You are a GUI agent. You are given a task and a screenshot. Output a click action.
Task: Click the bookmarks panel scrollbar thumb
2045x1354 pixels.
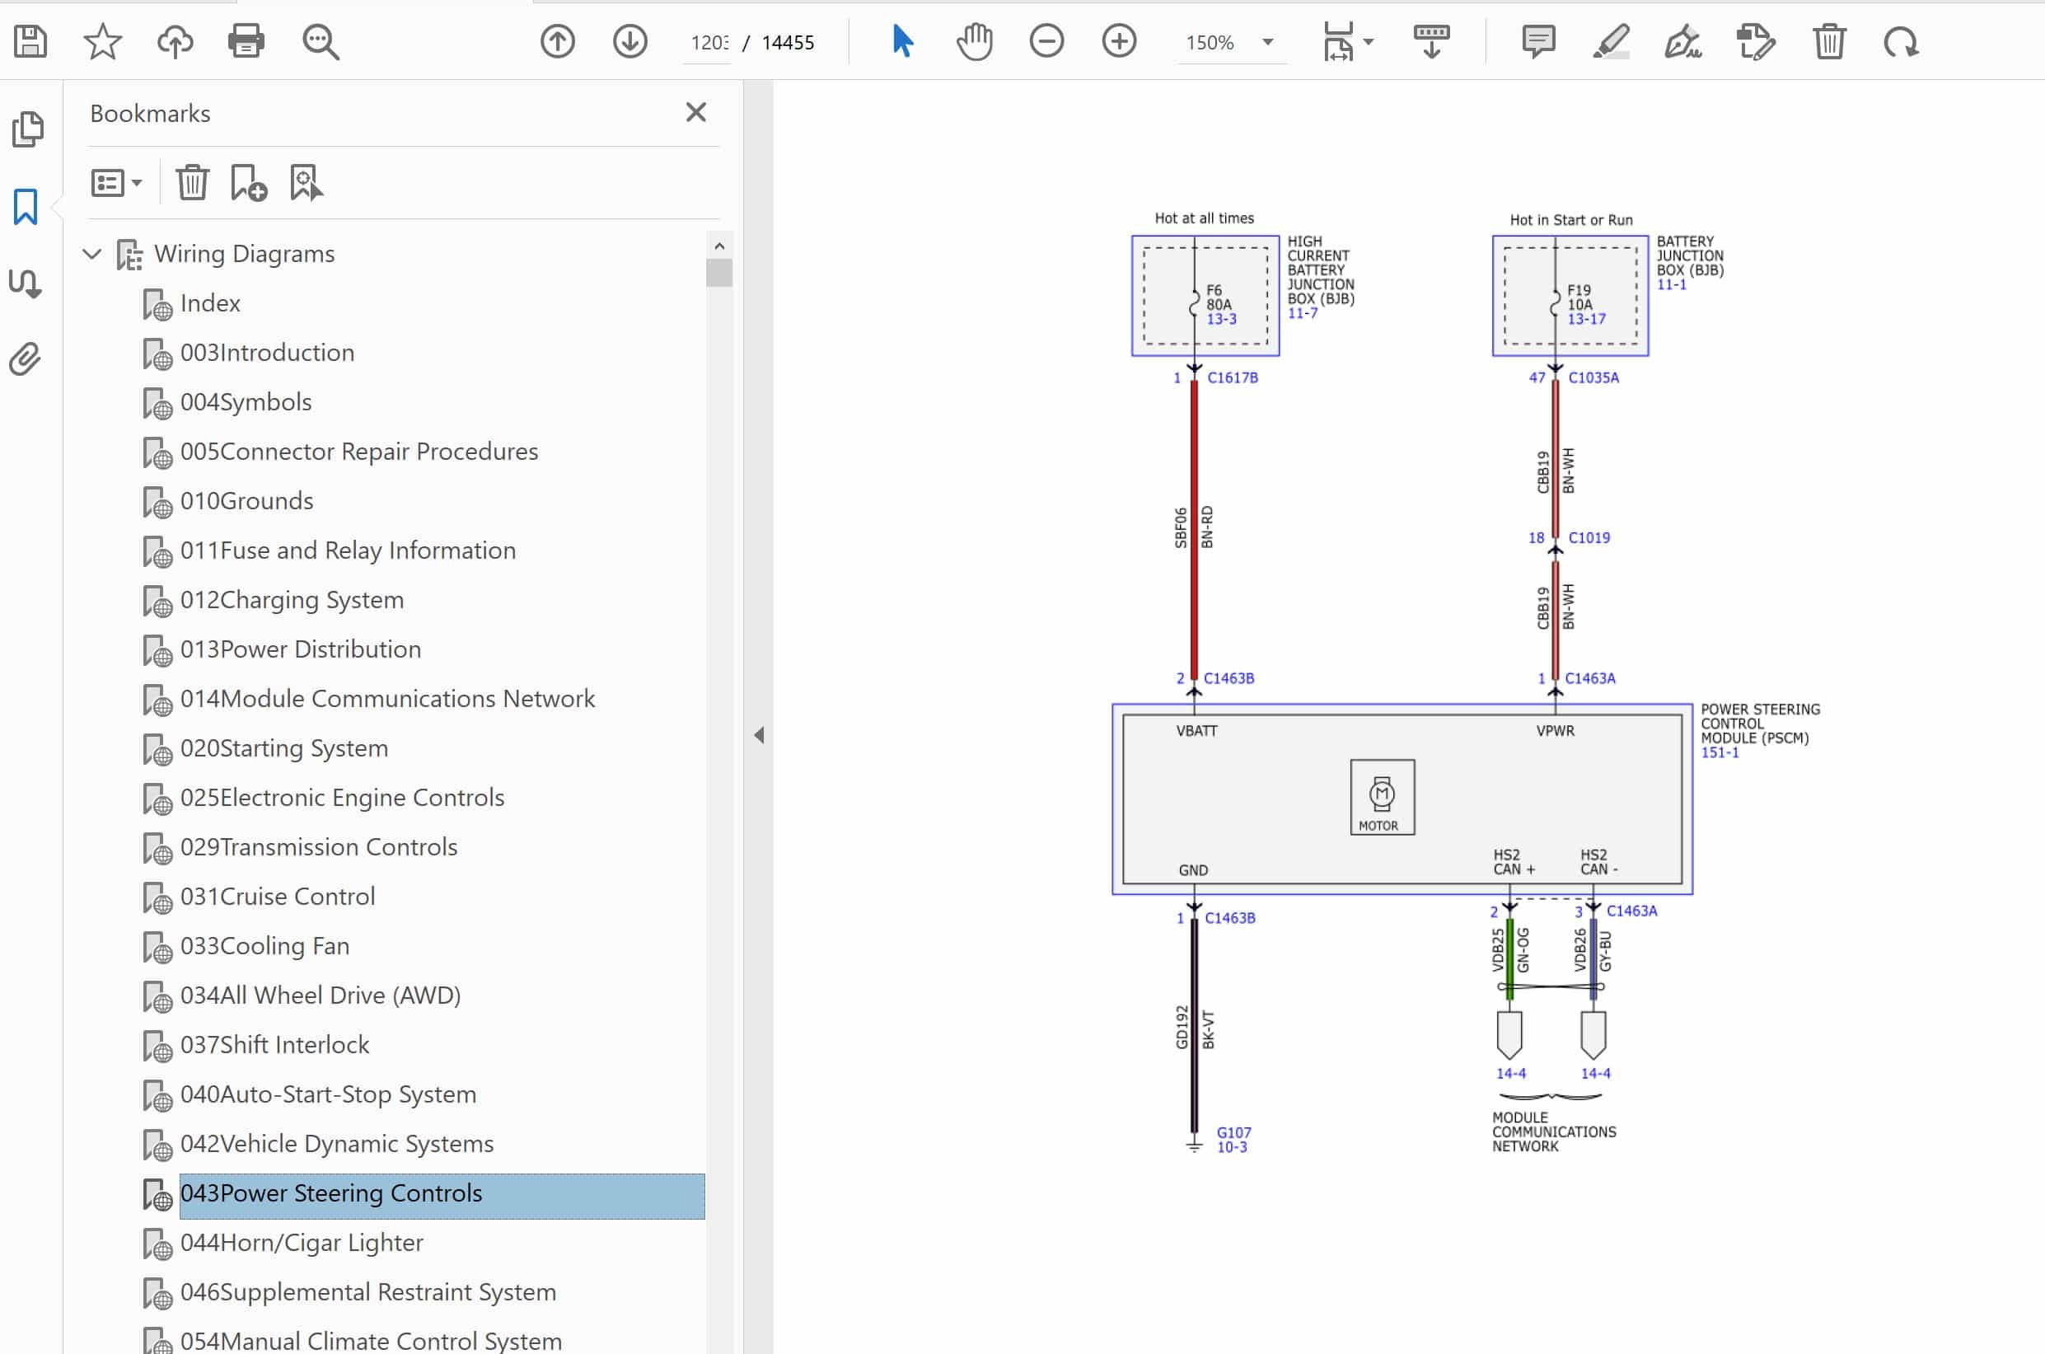(719, 273)
